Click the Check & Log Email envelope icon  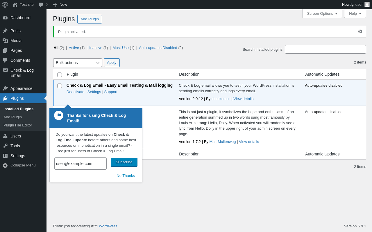point(5,70)
